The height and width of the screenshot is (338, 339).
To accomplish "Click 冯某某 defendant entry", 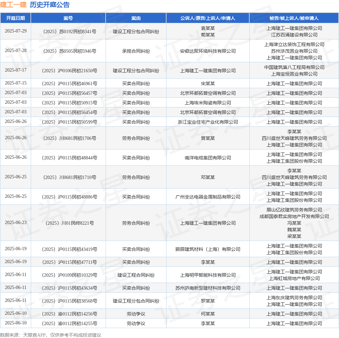I will click(x=294, y=223).
